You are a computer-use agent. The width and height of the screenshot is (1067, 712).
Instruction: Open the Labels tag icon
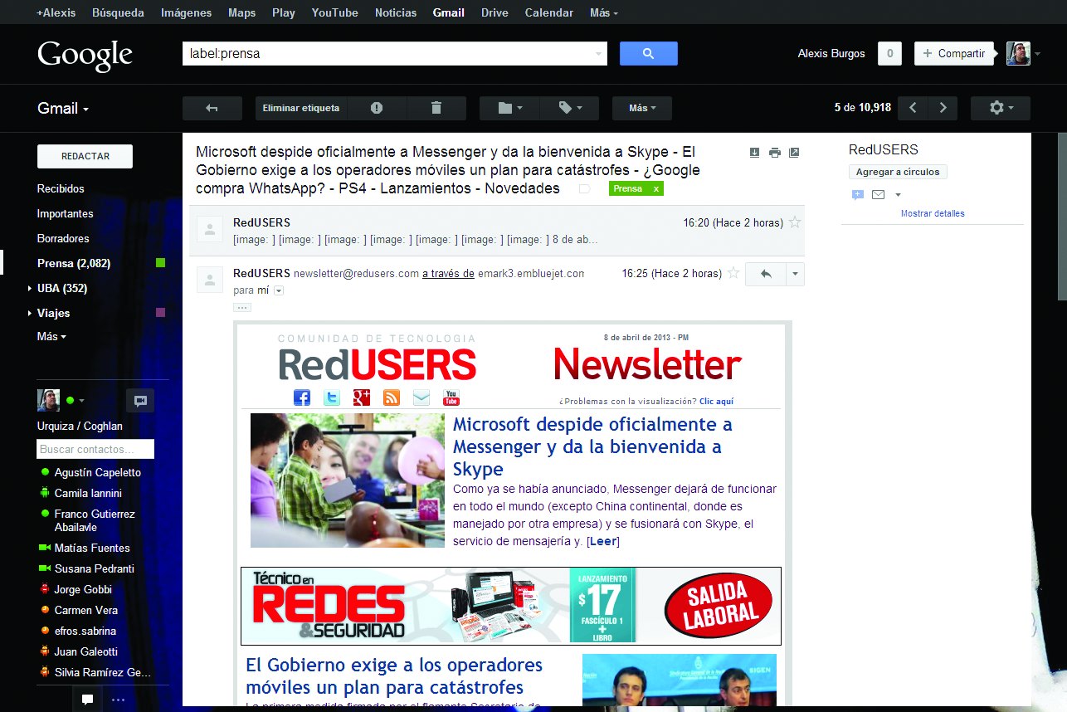click(x=569, y=108)
